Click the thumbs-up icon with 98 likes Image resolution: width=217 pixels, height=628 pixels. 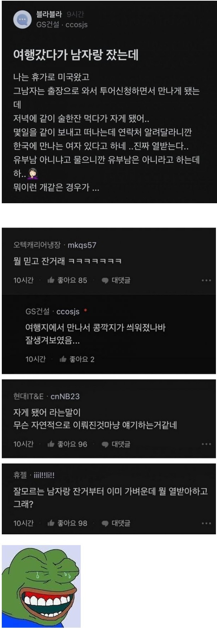[51, 523]
